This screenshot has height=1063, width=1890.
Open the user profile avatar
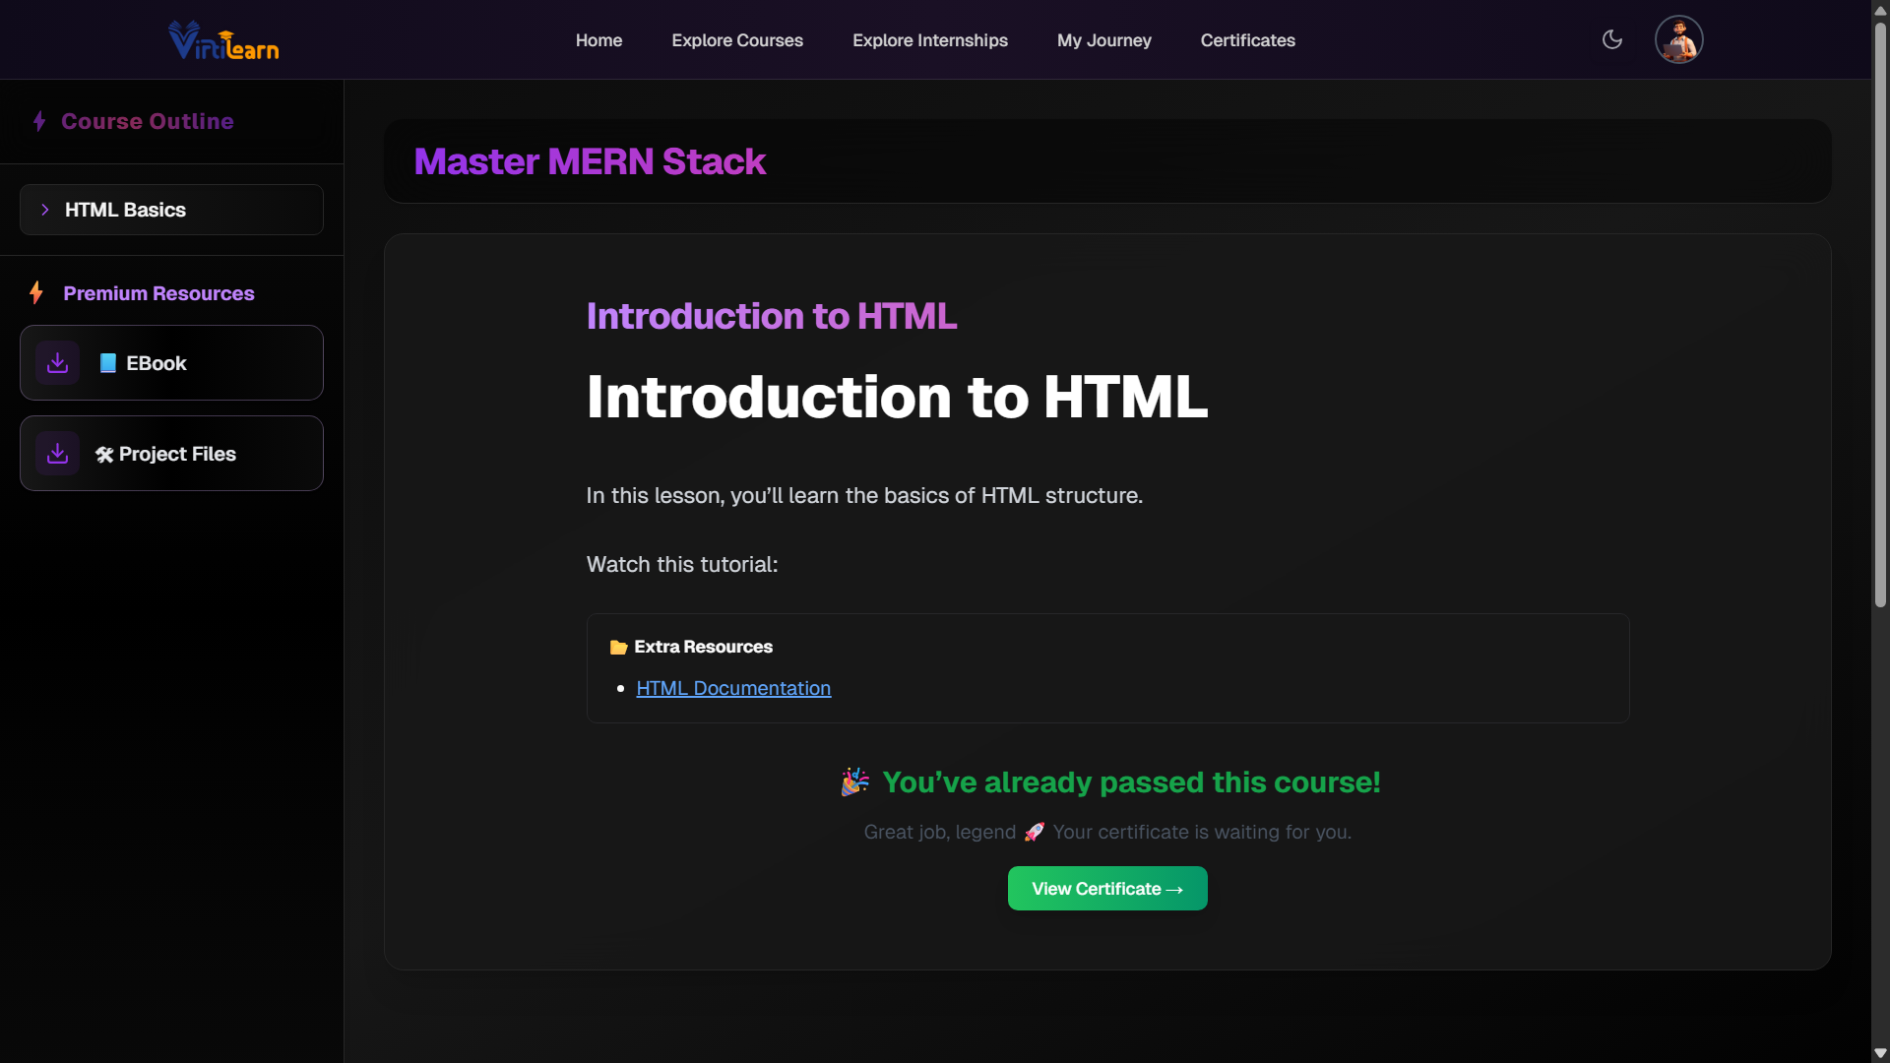(x=1678, y=39)
